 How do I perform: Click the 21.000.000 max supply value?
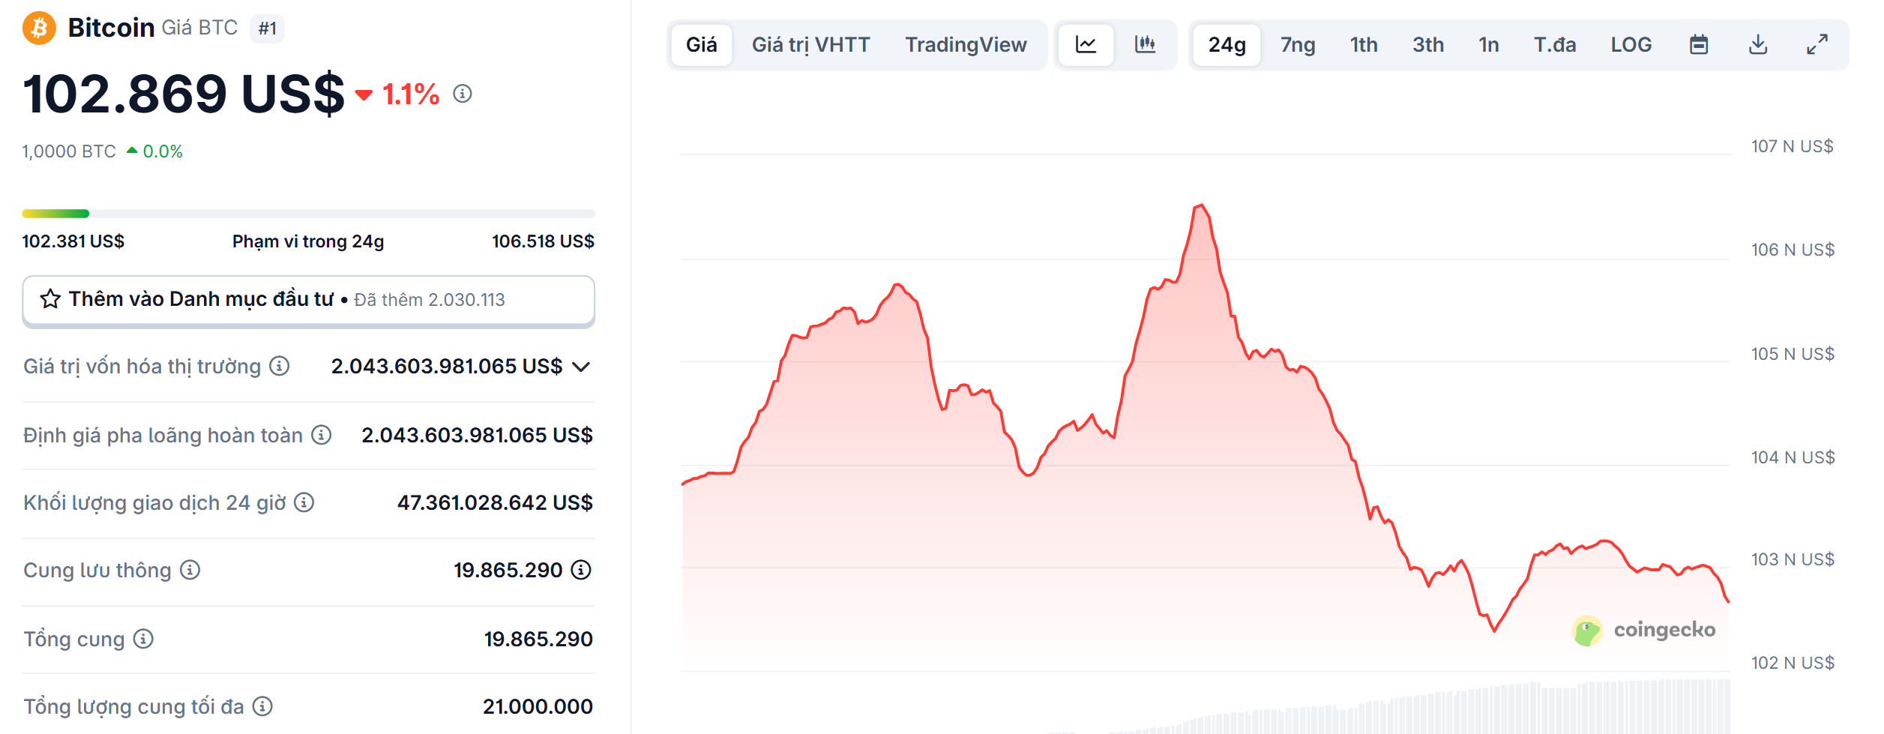[538, 706]
